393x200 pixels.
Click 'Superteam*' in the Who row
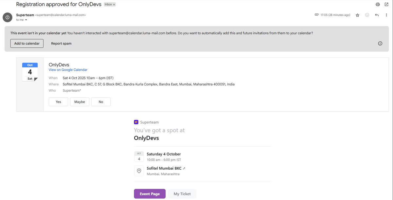[x=72, y=90]
